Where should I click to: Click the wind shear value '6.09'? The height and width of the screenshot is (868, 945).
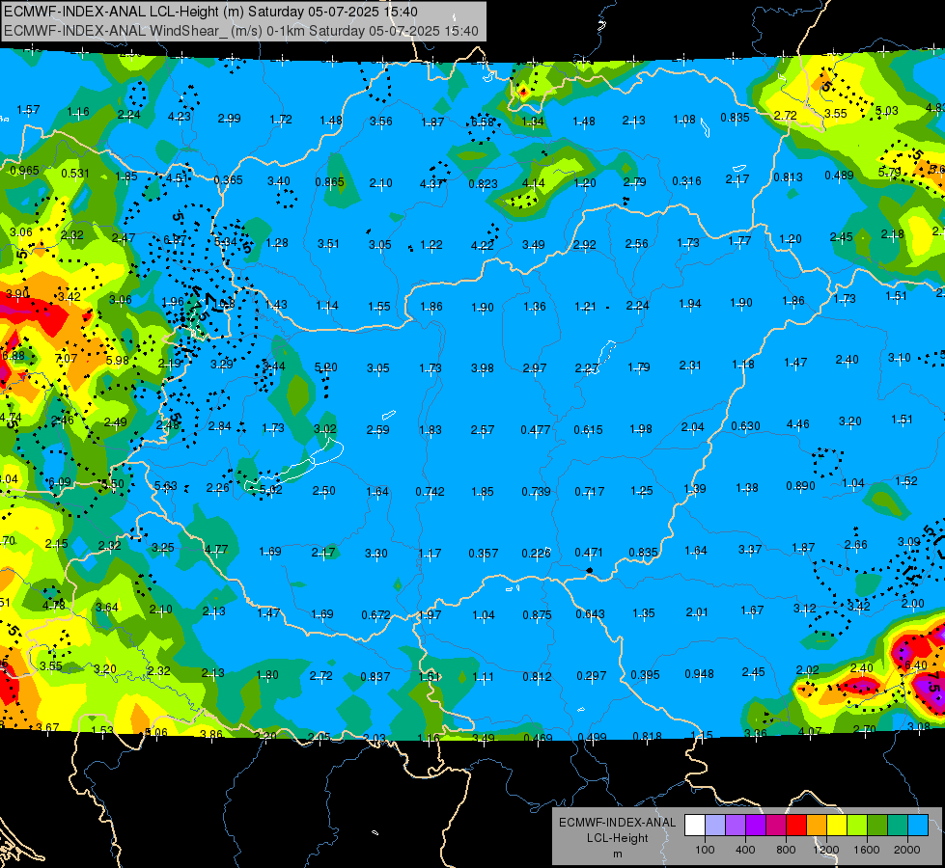click(60, 482)
